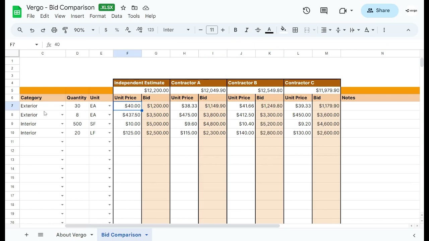Viewport: 429px width, 241px height.
Task: Open the comments panel icon
Action: 324,11
